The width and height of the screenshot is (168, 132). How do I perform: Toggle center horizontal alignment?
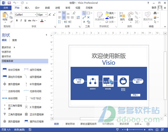64,17
